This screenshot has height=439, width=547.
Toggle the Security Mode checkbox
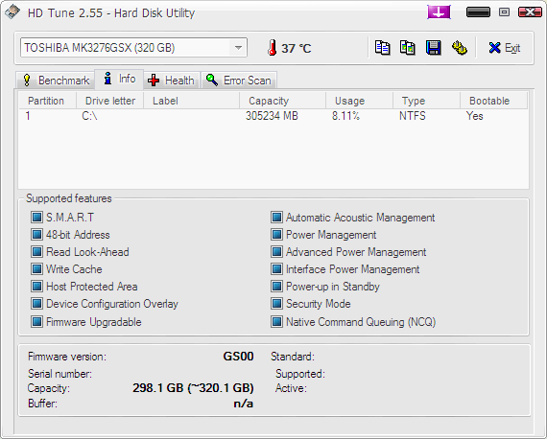pos(276,304)
